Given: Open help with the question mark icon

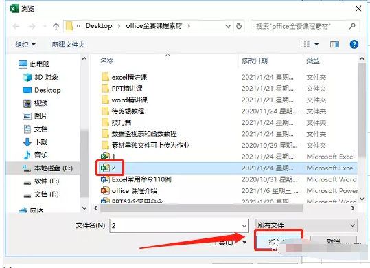Looking at the screenshot, I should pyautogui.click(x=354, y=44).
